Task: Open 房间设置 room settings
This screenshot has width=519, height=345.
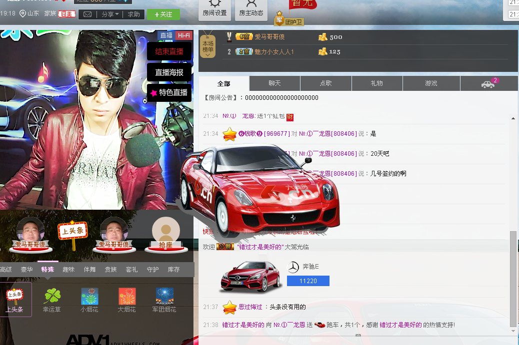Action: [x=215, y=10]
